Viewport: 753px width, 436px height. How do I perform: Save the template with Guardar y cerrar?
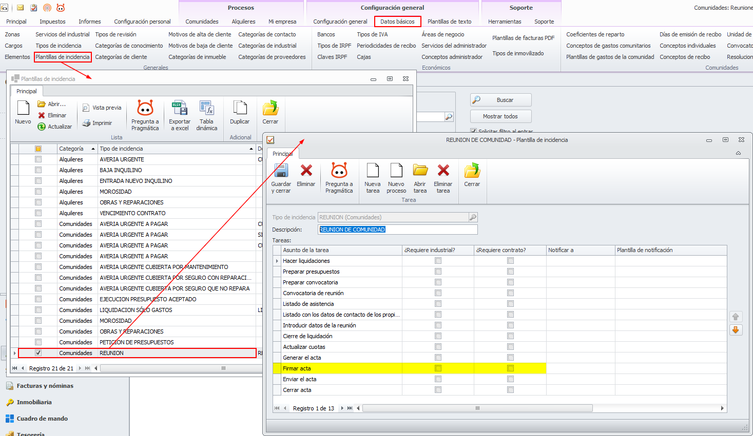(281, 178)
